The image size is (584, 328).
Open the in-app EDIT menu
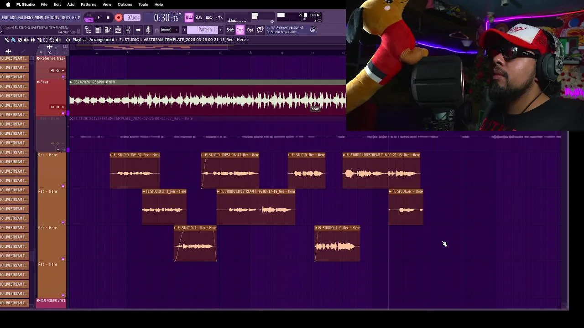tap(5, 17)
